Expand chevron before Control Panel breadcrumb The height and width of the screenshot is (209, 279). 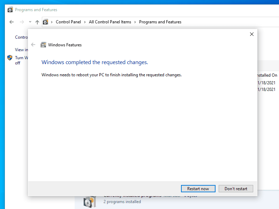click(52, 22)
